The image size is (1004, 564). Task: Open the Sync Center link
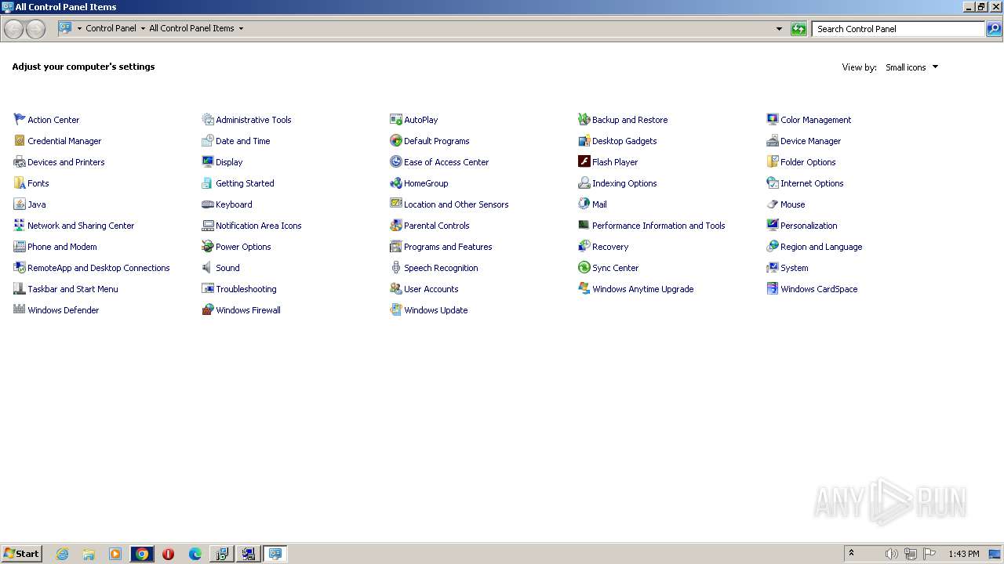click(615, 268)
